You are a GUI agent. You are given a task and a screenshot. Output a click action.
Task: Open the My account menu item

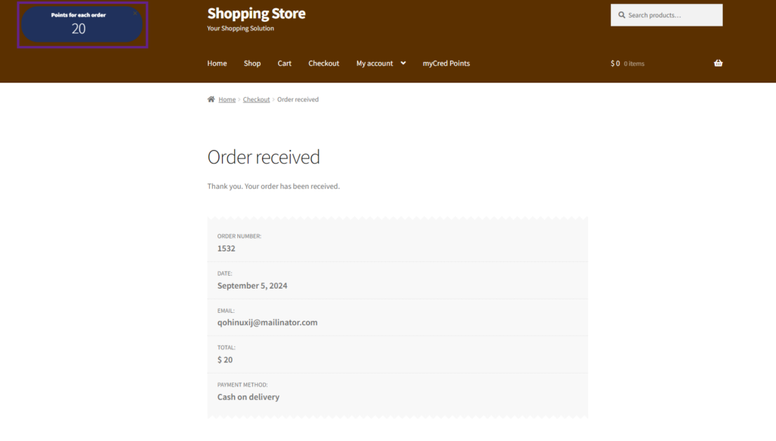point(374,64)
